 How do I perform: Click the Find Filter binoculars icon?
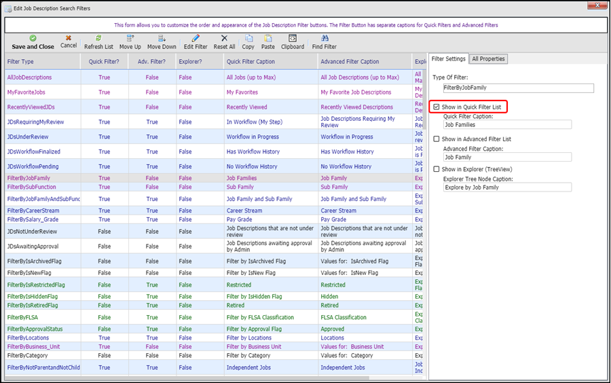coord(325,39)
